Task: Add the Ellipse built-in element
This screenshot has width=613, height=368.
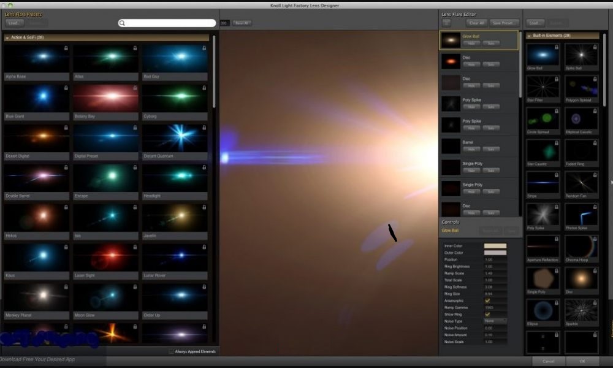Action: click(x=543, y=310)
